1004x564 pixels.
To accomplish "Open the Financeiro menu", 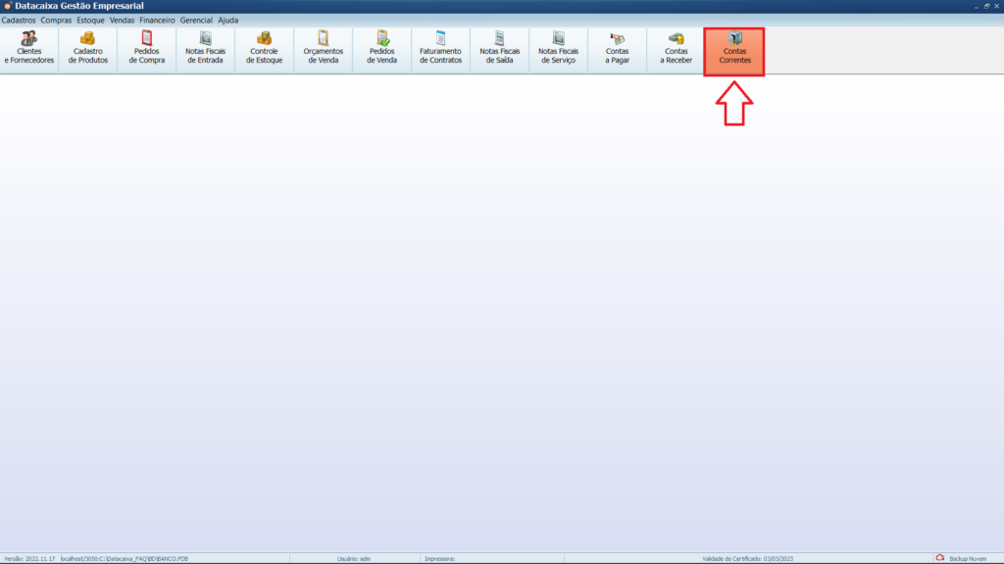I will [x=157, y=20].
